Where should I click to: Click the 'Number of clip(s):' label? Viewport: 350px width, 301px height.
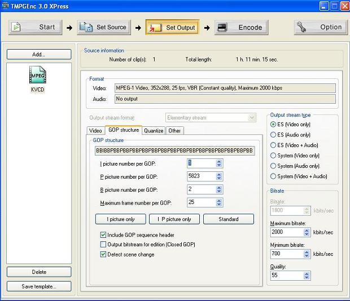click(128, 60)
